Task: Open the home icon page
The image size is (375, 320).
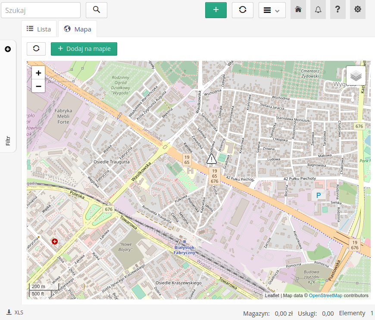Action: click(298, 10)
